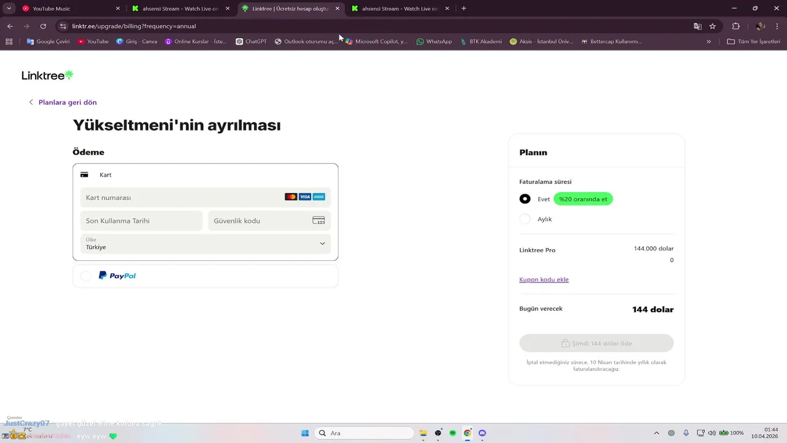Click the Linktree logo
The image size is (787, 443).
click(47, 75)
